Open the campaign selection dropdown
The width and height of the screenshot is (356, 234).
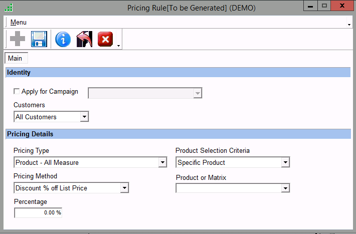point(198,93)
